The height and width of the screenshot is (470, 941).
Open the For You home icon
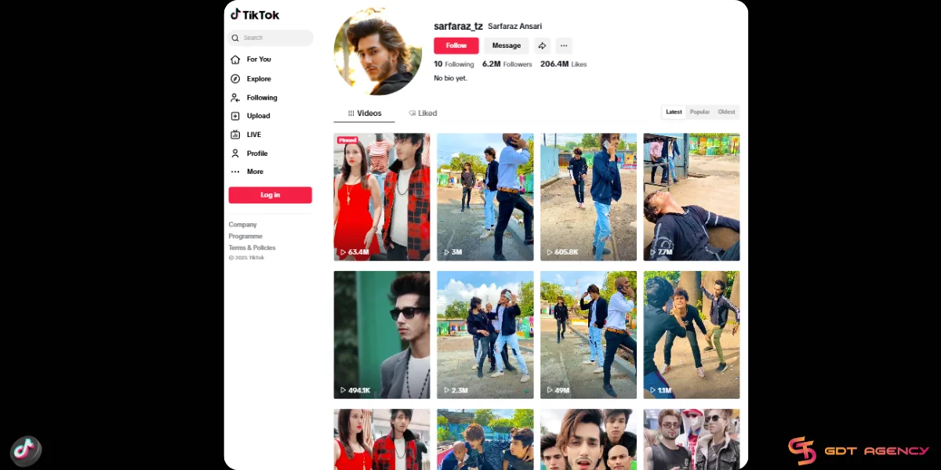(235, 60)
